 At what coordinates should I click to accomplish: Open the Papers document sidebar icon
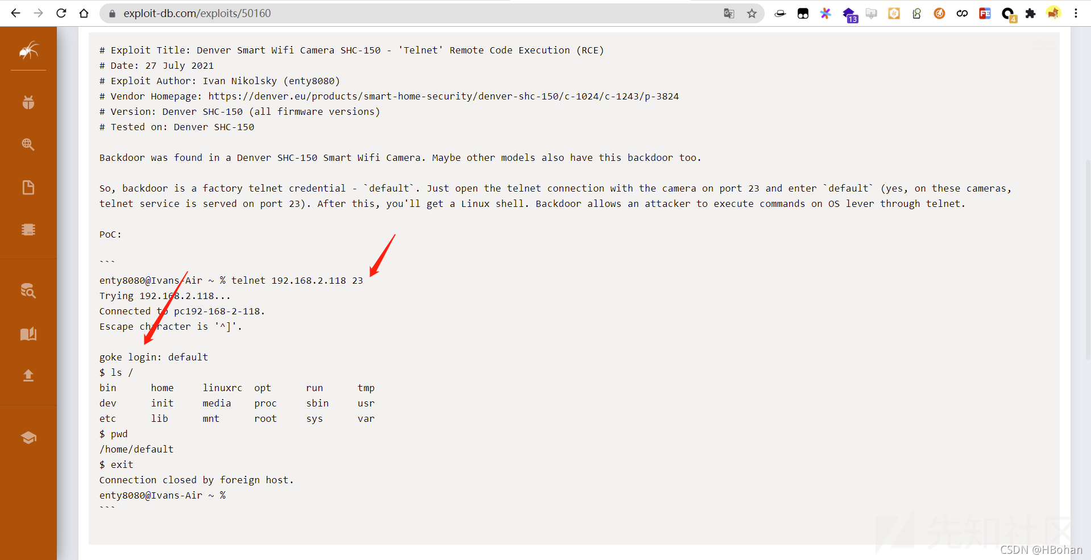point(28,187)
